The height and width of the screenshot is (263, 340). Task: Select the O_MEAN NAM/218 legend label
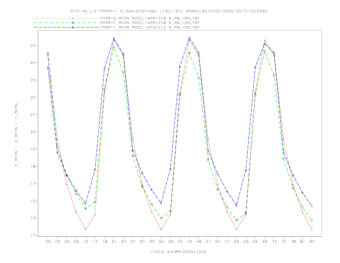[150, 18]
